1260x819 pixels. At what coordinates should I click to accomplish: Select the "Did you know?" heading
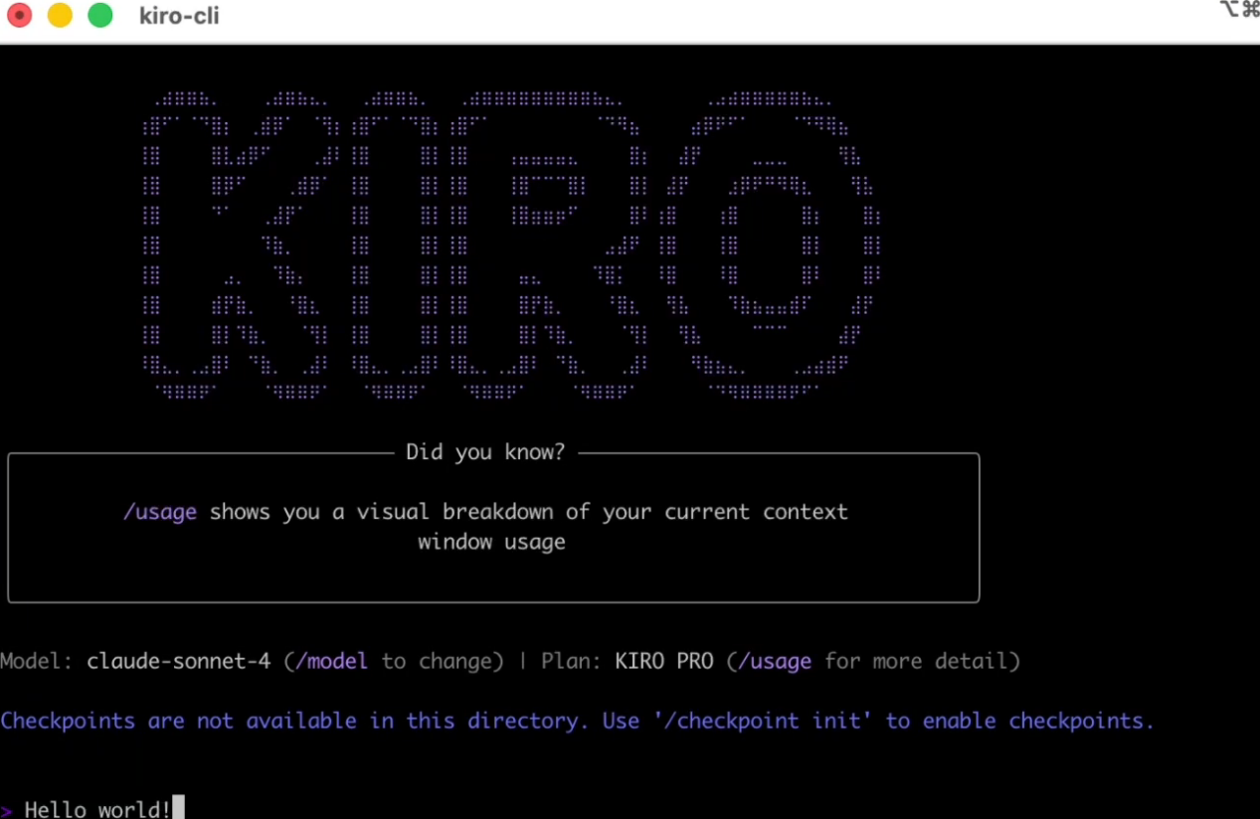coord(485,452)
